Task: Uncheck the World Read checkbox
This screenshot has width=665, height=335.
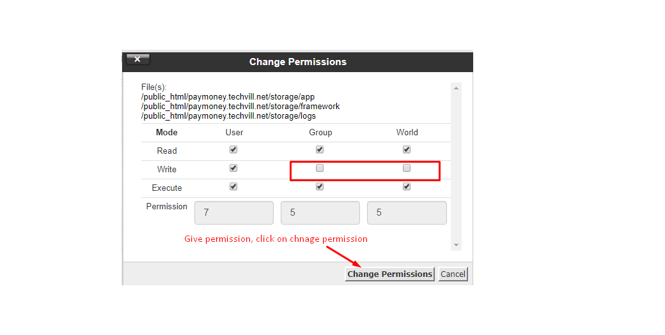Action: [x=407, y=150]
